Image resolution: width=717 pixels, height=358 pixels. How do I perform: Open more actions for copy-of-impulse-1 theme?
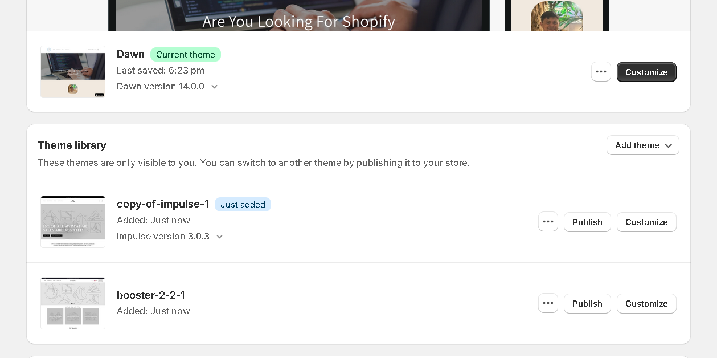548,222
